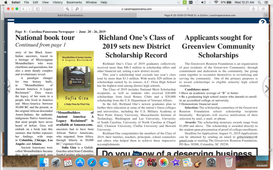Launch iMovie from the Dock

click(175, 163)
